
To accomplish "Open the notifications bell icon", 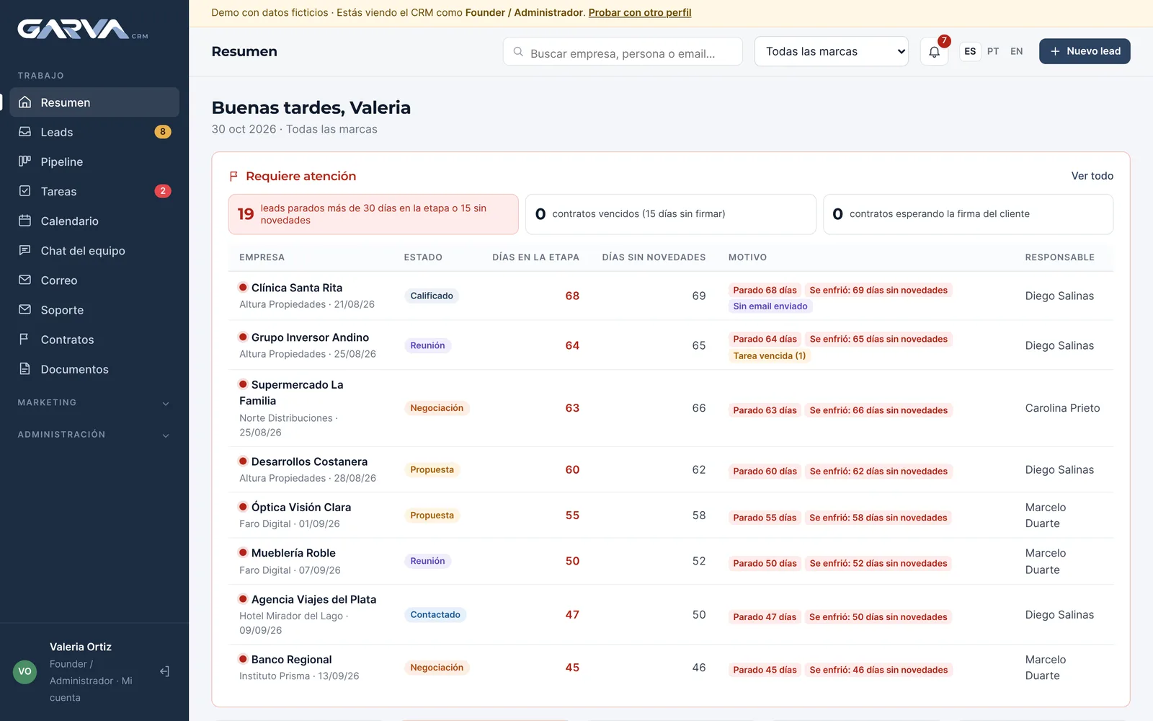I will click(x=934, y=51).
